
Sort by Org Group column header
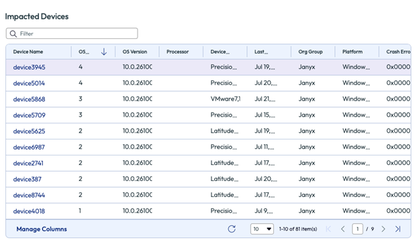tap(310, 52)
